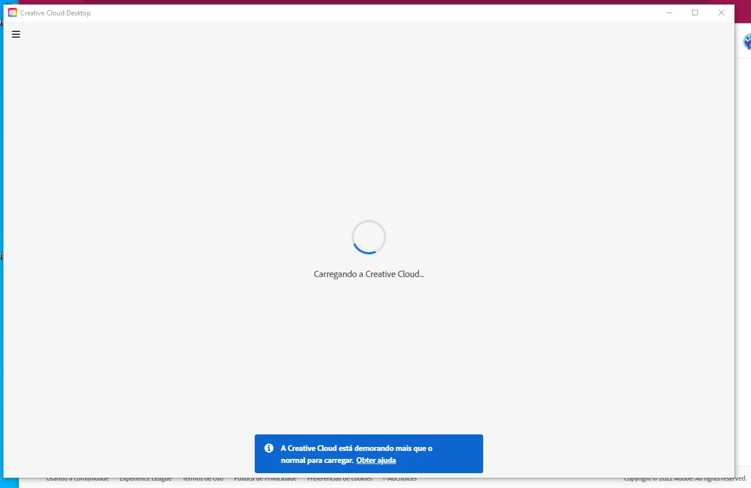This screenshot has height=488, width=751.
Task: Open Política de Privacidade in background page
Action: [265, 479]
